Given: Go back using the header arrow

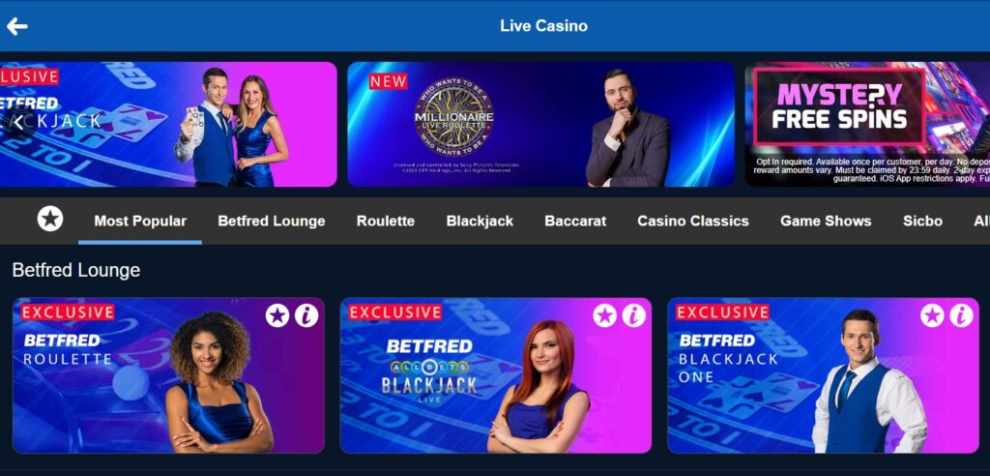Looking at the screenshot, I should tap(17, 26).
